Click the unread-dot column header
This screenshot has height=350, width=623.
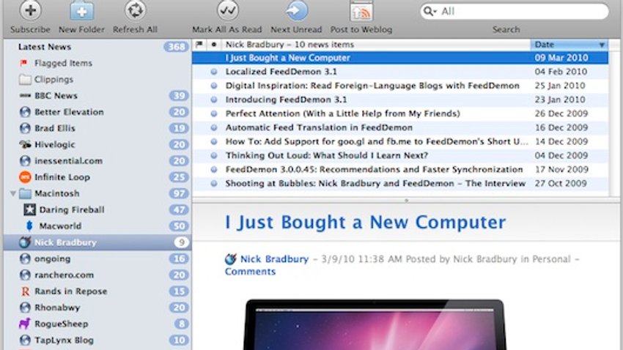(214, 45)
